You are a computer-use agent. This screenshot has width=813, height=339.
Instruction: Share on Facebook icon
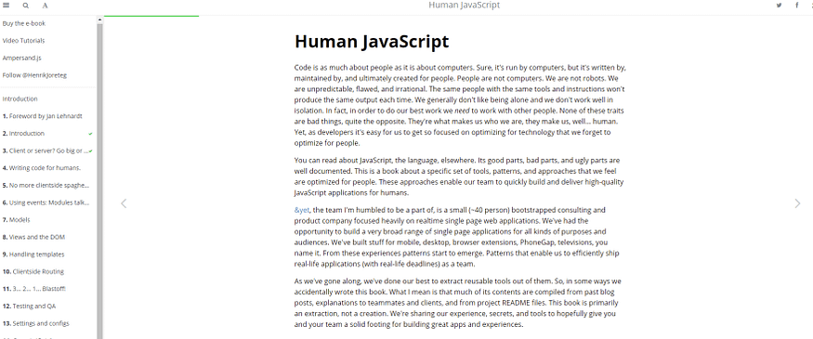(797, 6)
